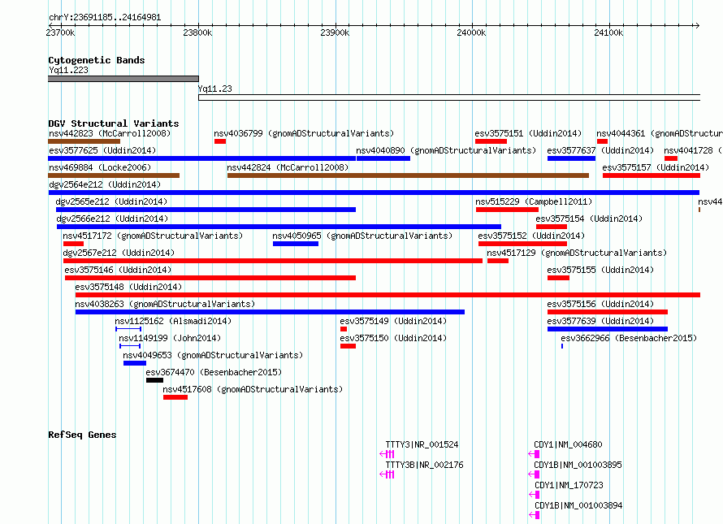Click the blue nsv4049653 variant bar

[135, 363]
